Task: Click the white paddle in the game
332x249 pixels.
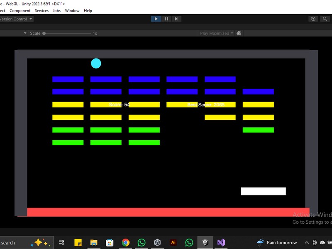Action: pos(263,191)
